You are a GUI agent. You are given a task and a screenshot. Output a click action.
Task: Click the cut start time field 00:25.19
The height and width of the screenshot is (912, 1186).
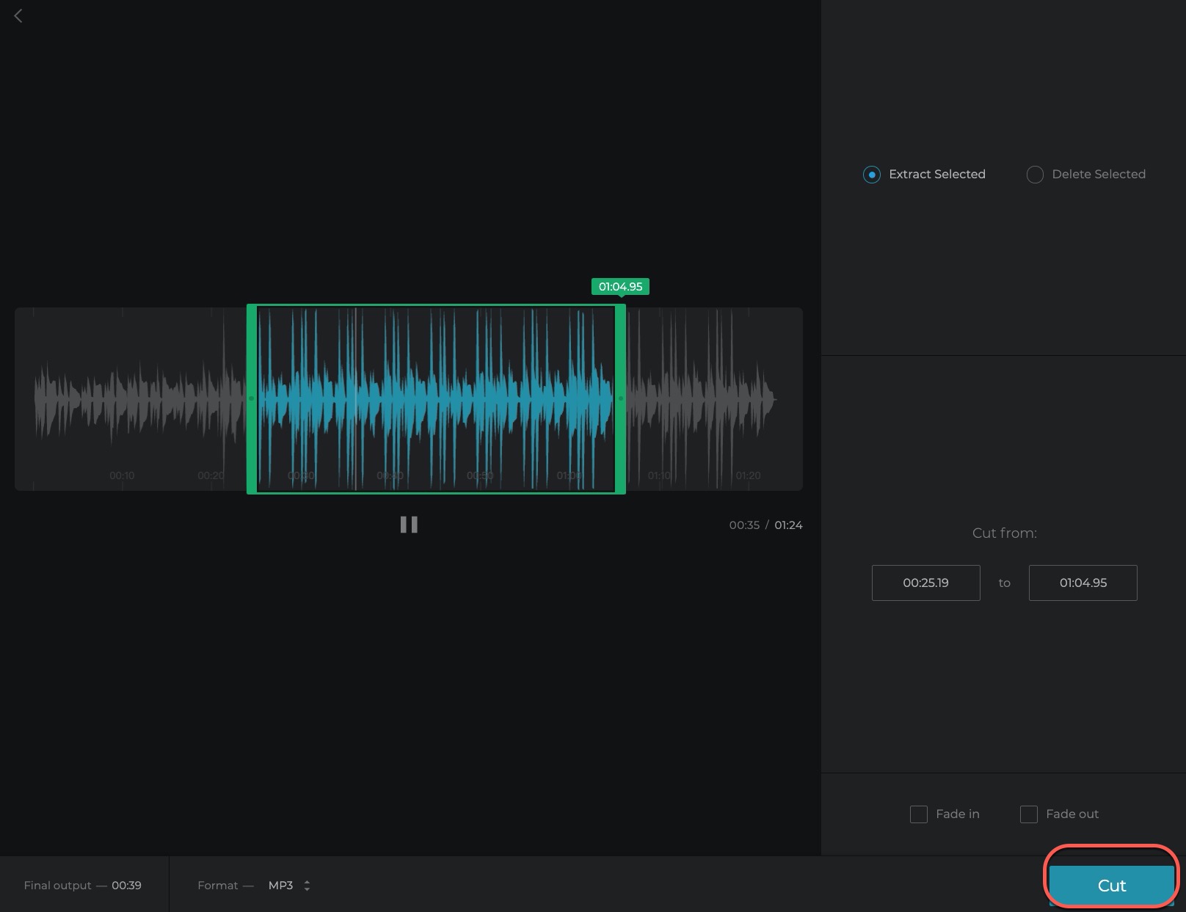click(x=925, y=583)
